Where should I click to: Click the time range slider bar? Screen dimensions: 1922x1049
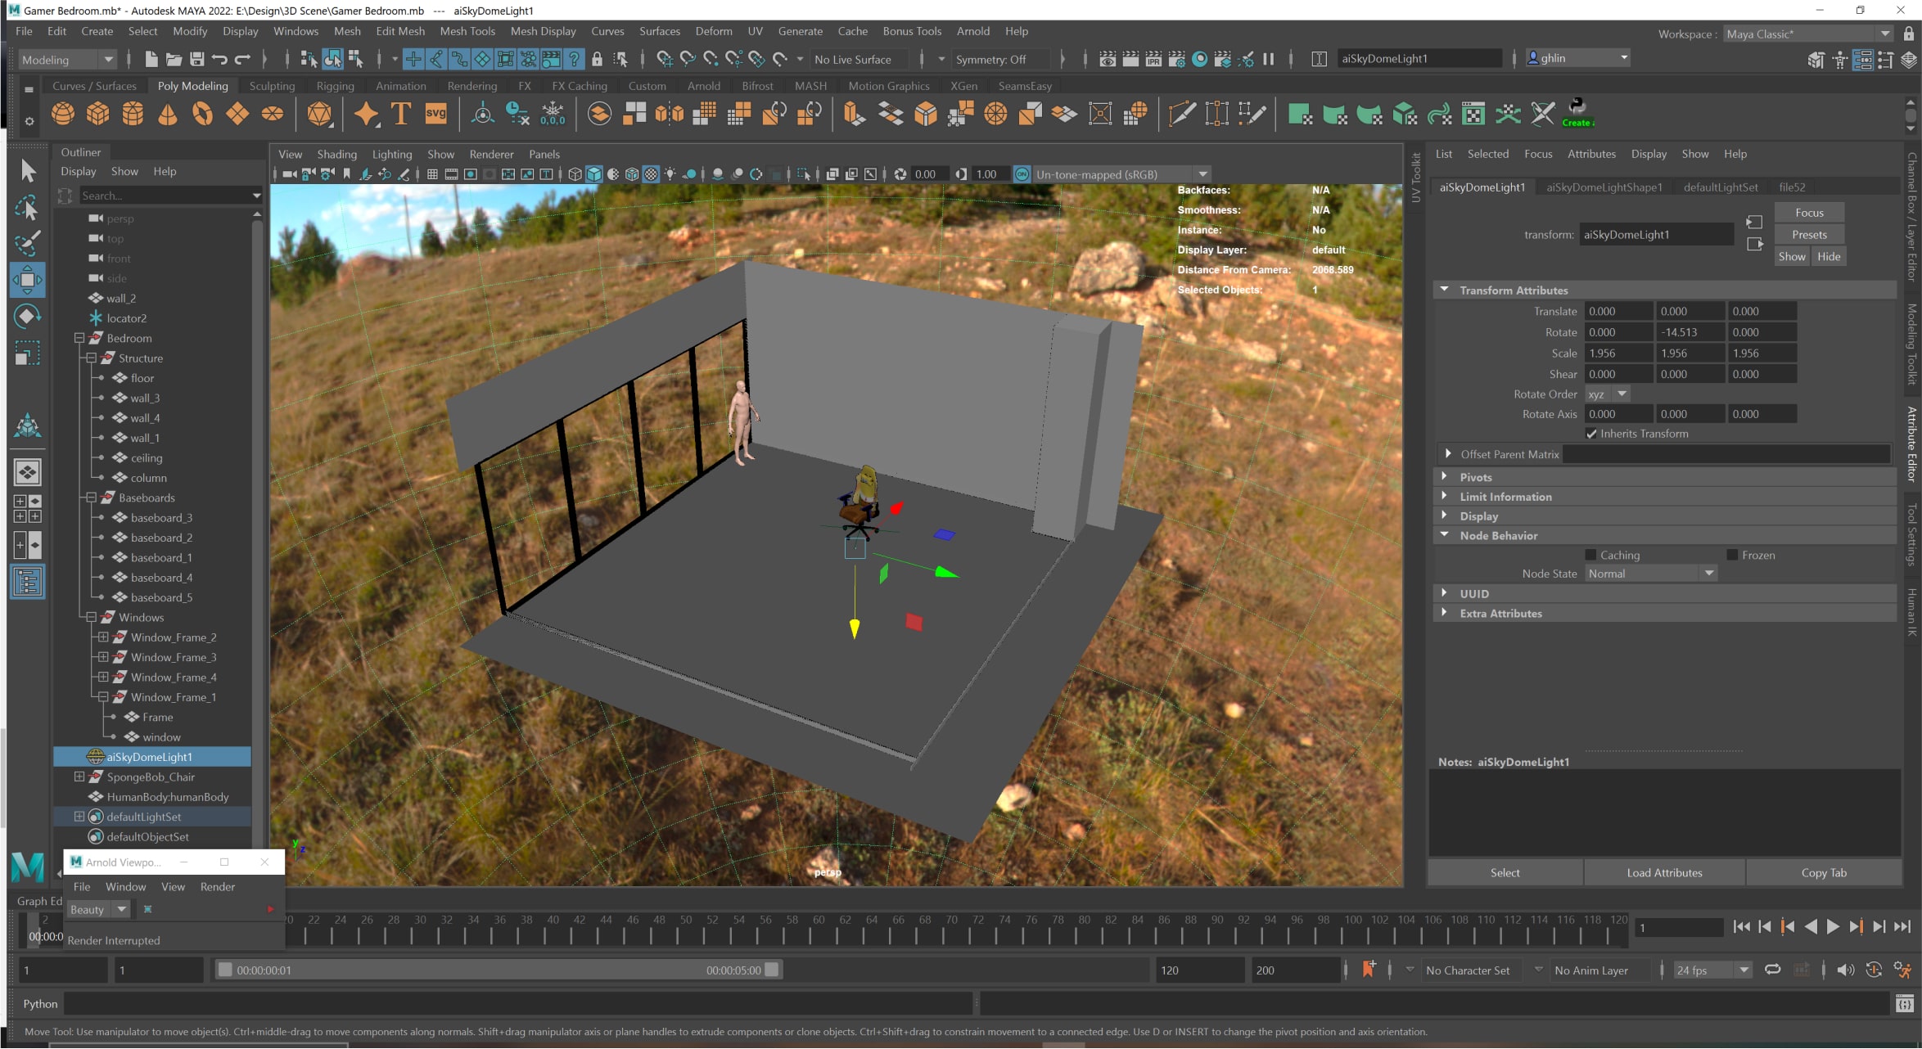pyautogui.click(x=498, y=970)
